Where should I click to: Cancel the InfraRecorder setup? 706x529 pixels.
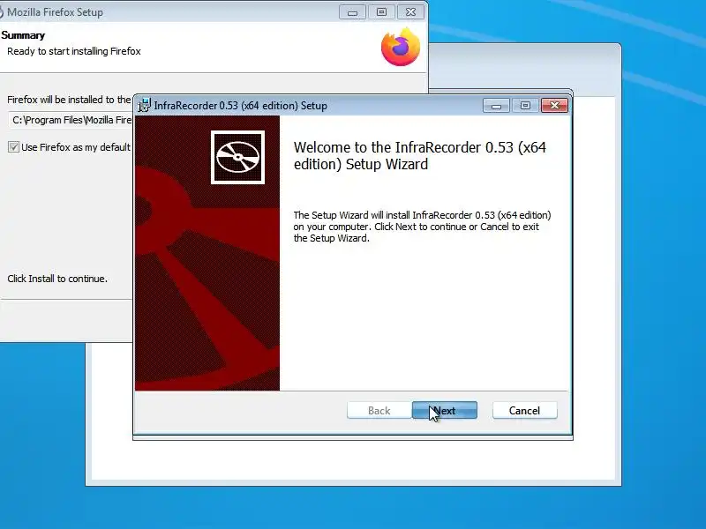pos(524,410)
